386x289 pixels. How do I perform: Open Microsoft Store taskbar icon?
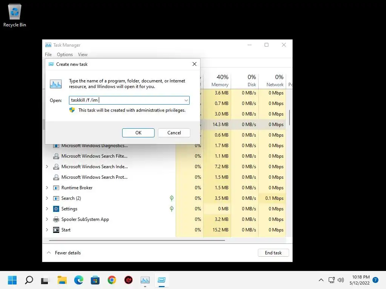click(95, 280)
